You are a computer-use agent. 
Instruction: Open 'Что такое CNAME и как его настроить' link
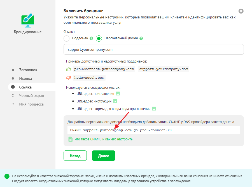(x=103, y=139)
